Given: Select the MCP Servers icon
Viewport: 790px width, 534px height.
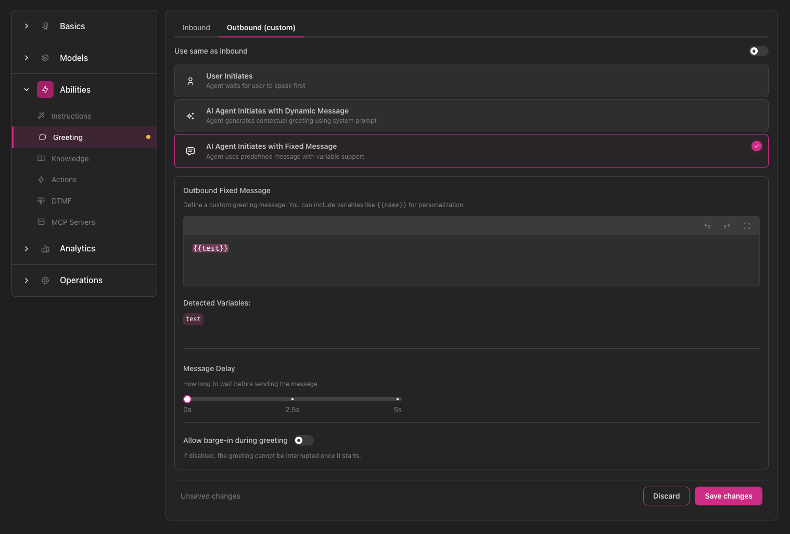Looking at the screenshot, I should coord(41,222).
